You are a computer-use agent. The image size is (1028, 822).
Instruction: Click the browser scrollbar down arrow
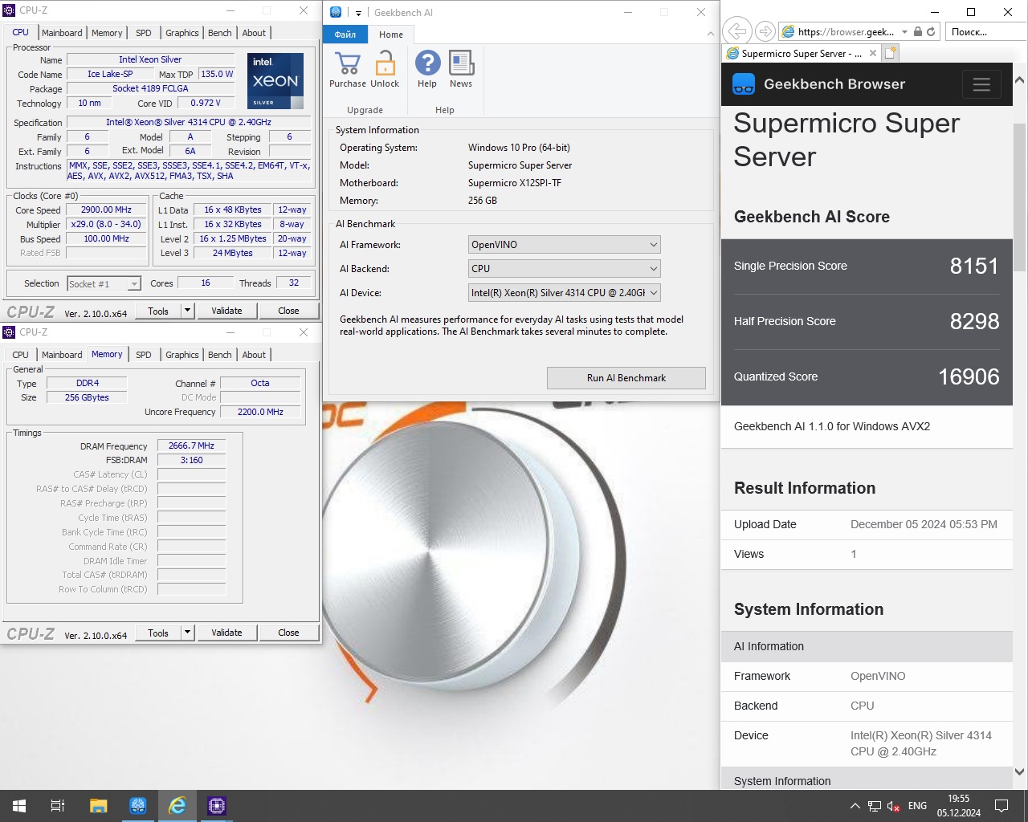1020,771
